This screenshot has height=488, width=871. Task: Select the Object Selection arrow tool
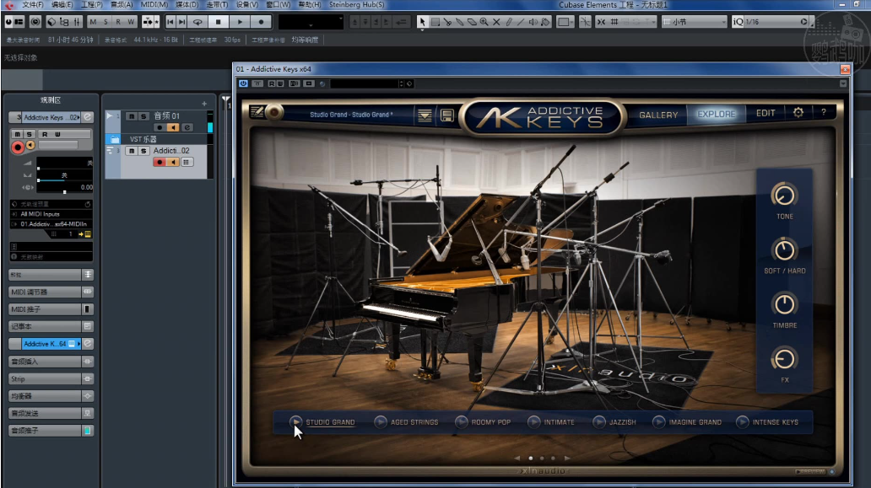coord(422,22)
